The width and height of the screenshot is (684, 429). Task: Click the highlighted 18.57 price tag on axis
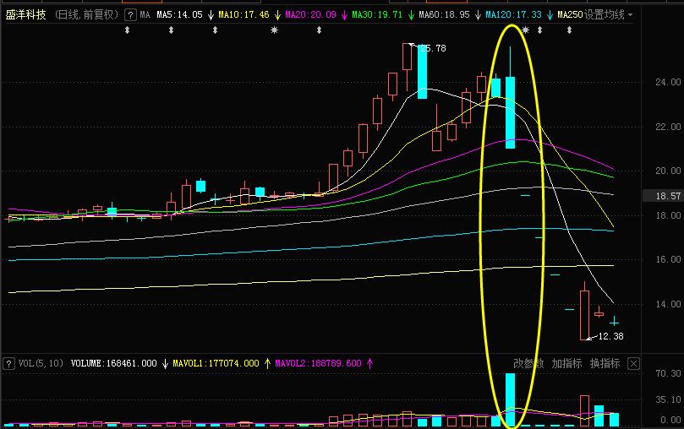(663, 196)
